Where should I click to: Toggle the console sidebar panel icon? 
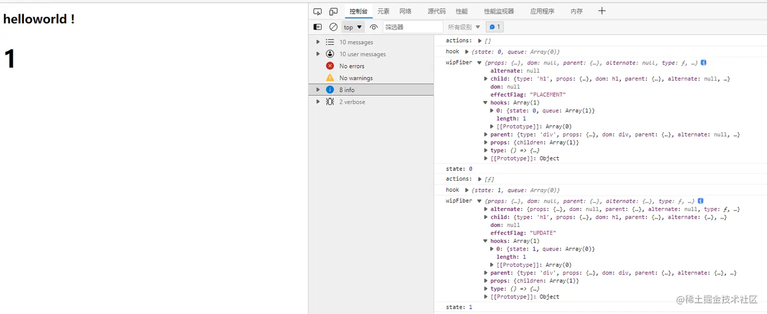pyautogui.click(x=318, y=27)
